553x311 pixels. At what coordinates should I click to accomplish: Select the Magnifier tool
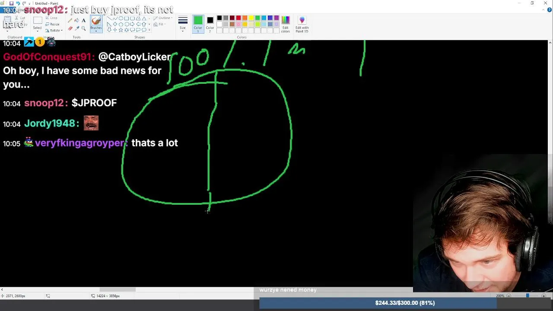[x=84, y=29]
